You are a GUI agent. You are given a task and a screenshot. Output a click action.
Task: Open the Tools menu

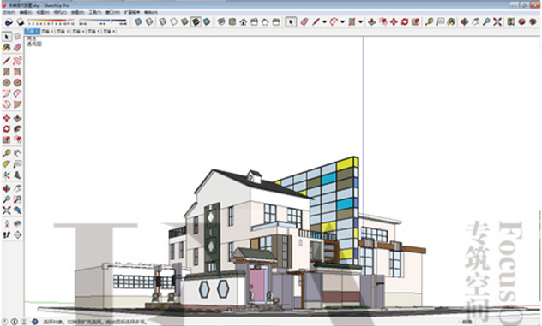(95, 13)
